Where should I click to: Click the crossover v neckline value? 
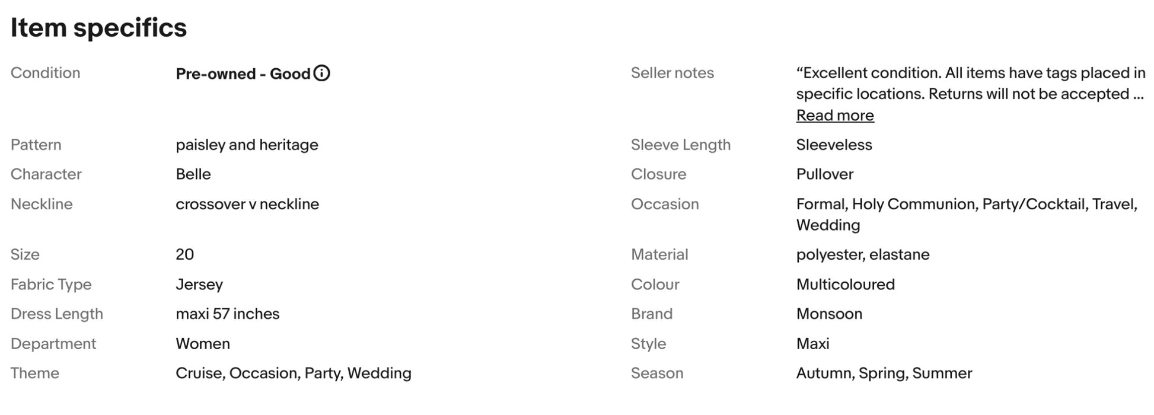[247, 204]
